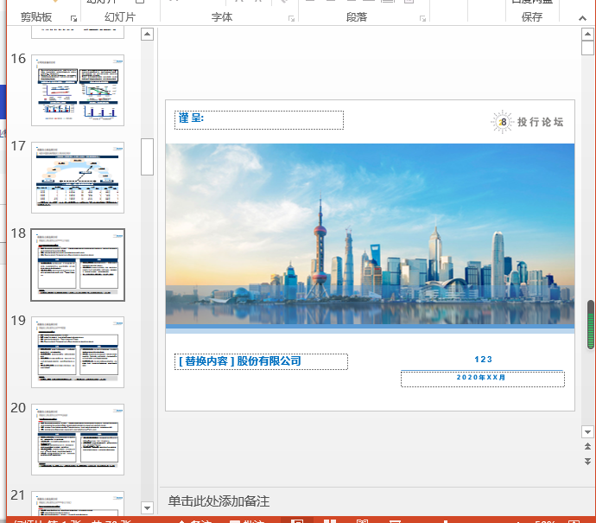Select slide 17 thumbnail
The height and width of the screenshot is (523, 596).
coord(78,177)
